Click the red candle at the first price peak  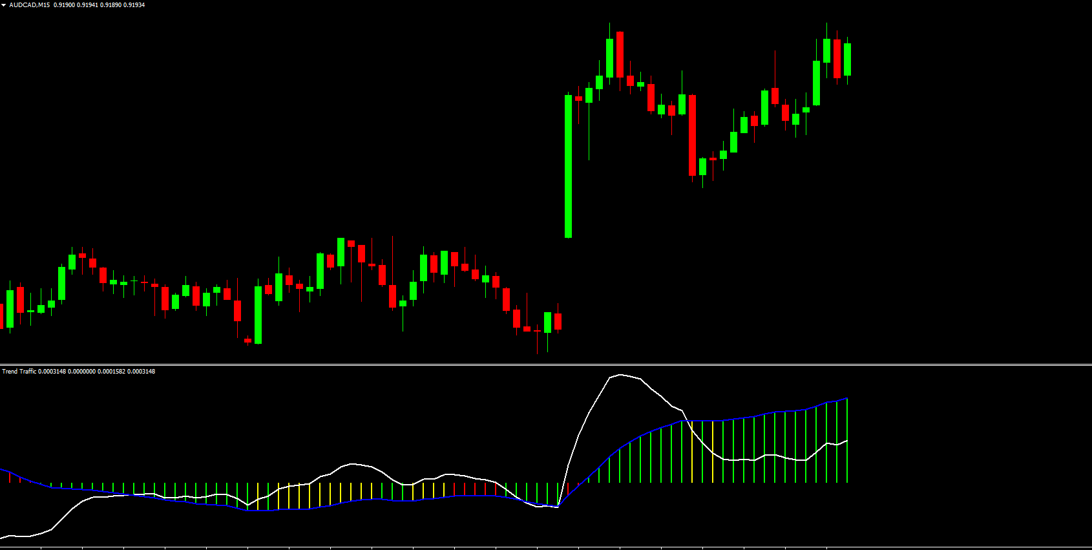coord(620,55)
